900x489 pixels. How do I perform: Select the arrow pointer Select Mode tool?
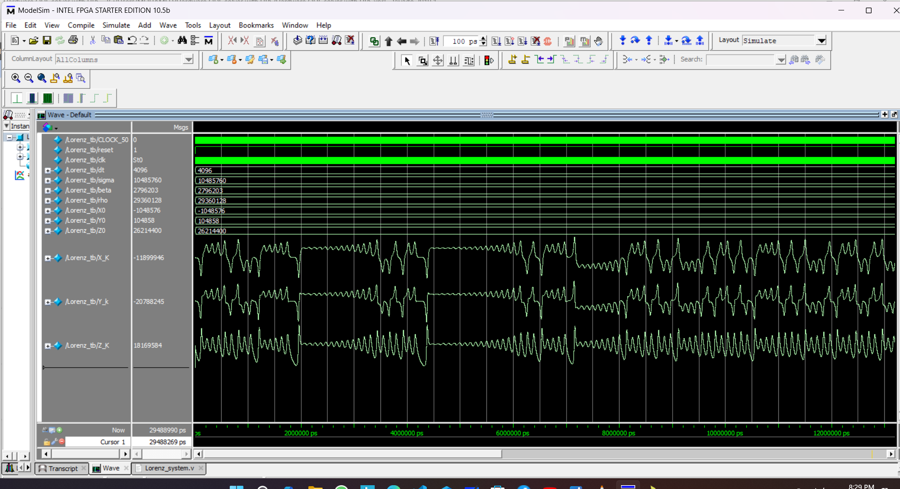click(x=406, y=60)
